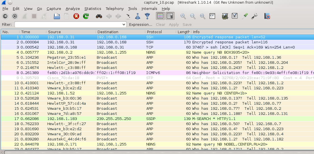Expand the Filter history dropdown arrow
The image size is (314, 154).
click(124, 25)
